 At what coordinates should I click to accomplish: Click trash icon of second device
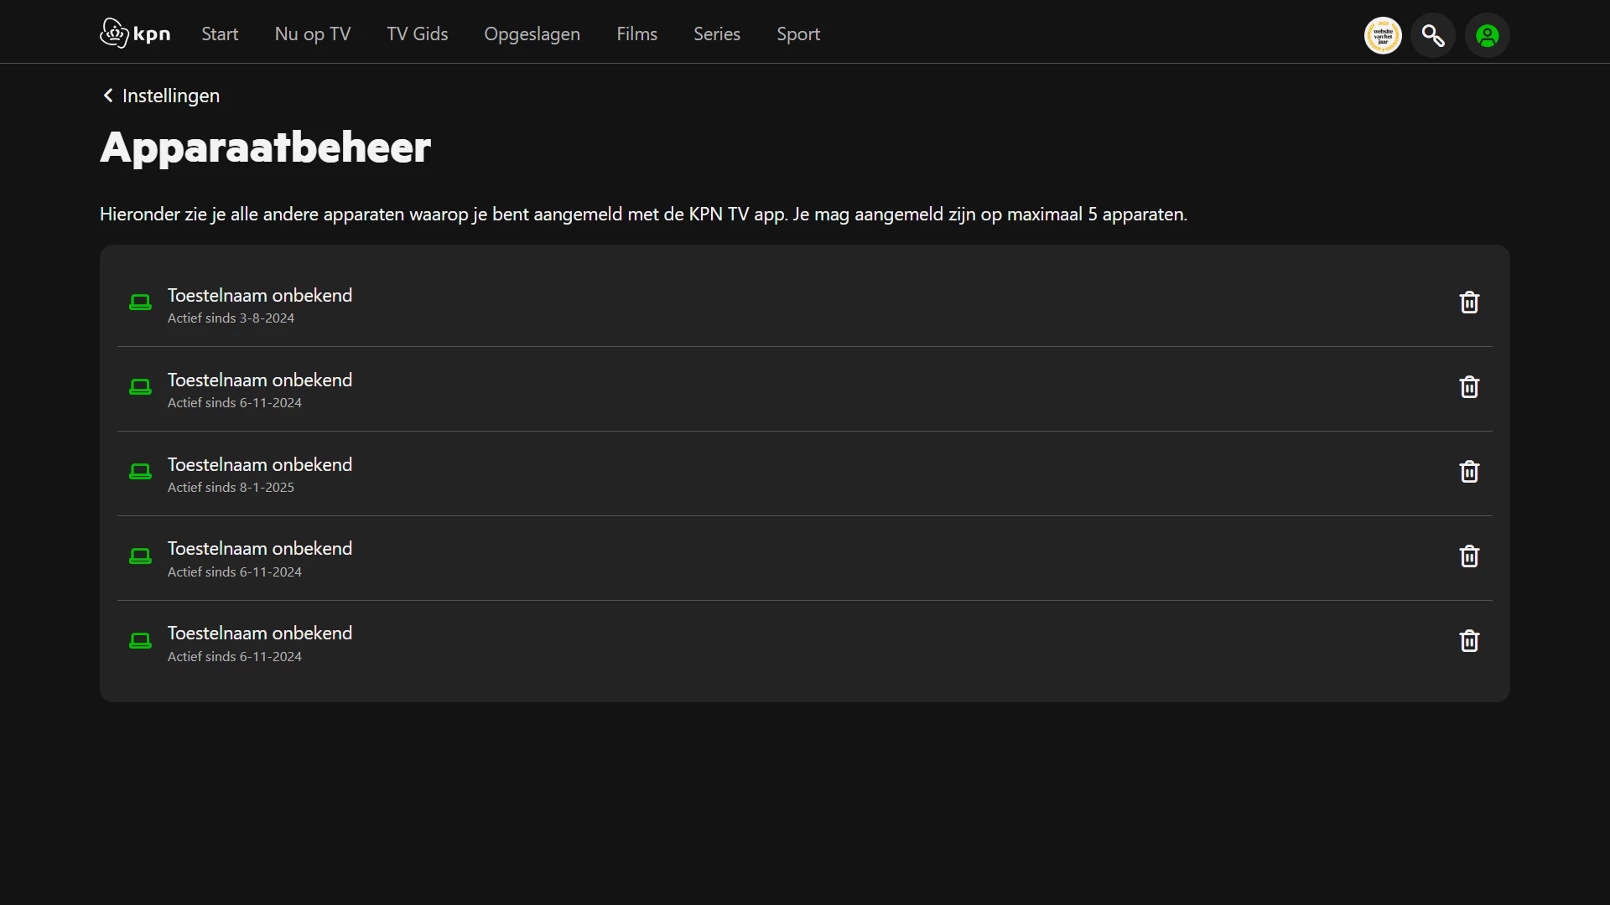point(1468,387)
